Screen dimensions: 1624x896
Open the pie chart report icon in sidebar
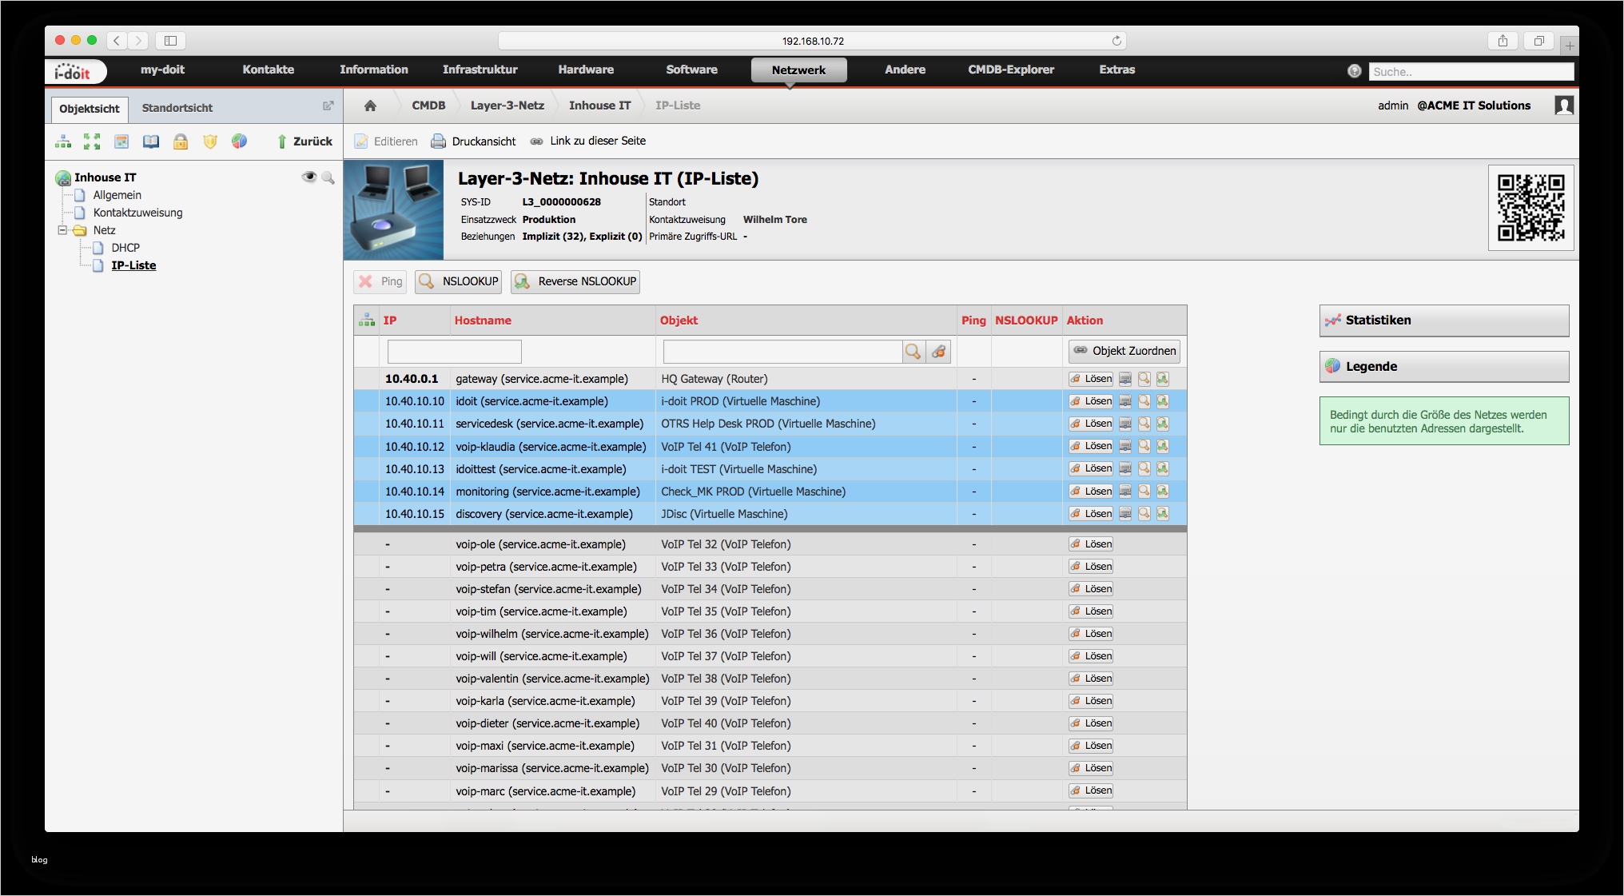(x=239, y=141)
